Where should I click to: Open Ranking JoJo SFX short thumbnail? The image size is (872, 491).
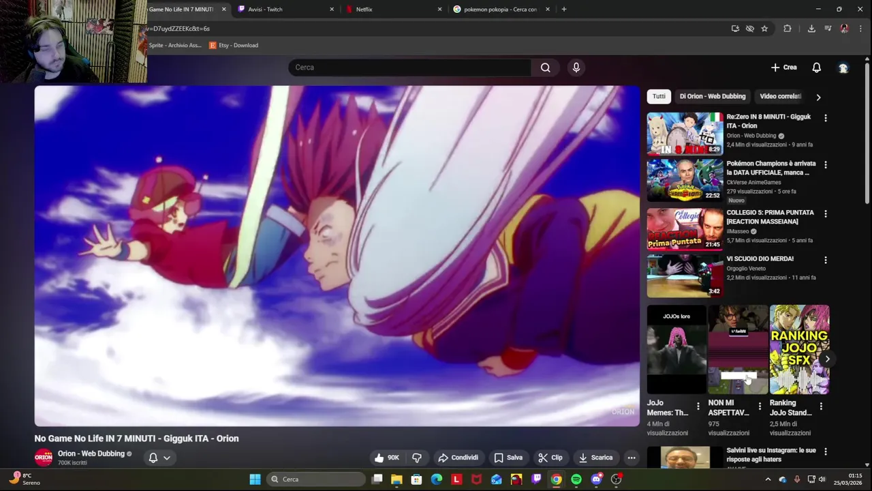pyautogui.click(x=800, y=350)
